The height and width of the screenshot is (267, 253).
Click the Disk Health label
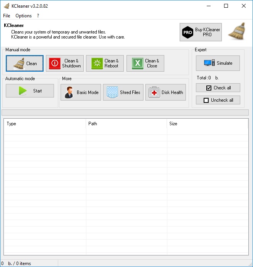[x=172, y=92]
